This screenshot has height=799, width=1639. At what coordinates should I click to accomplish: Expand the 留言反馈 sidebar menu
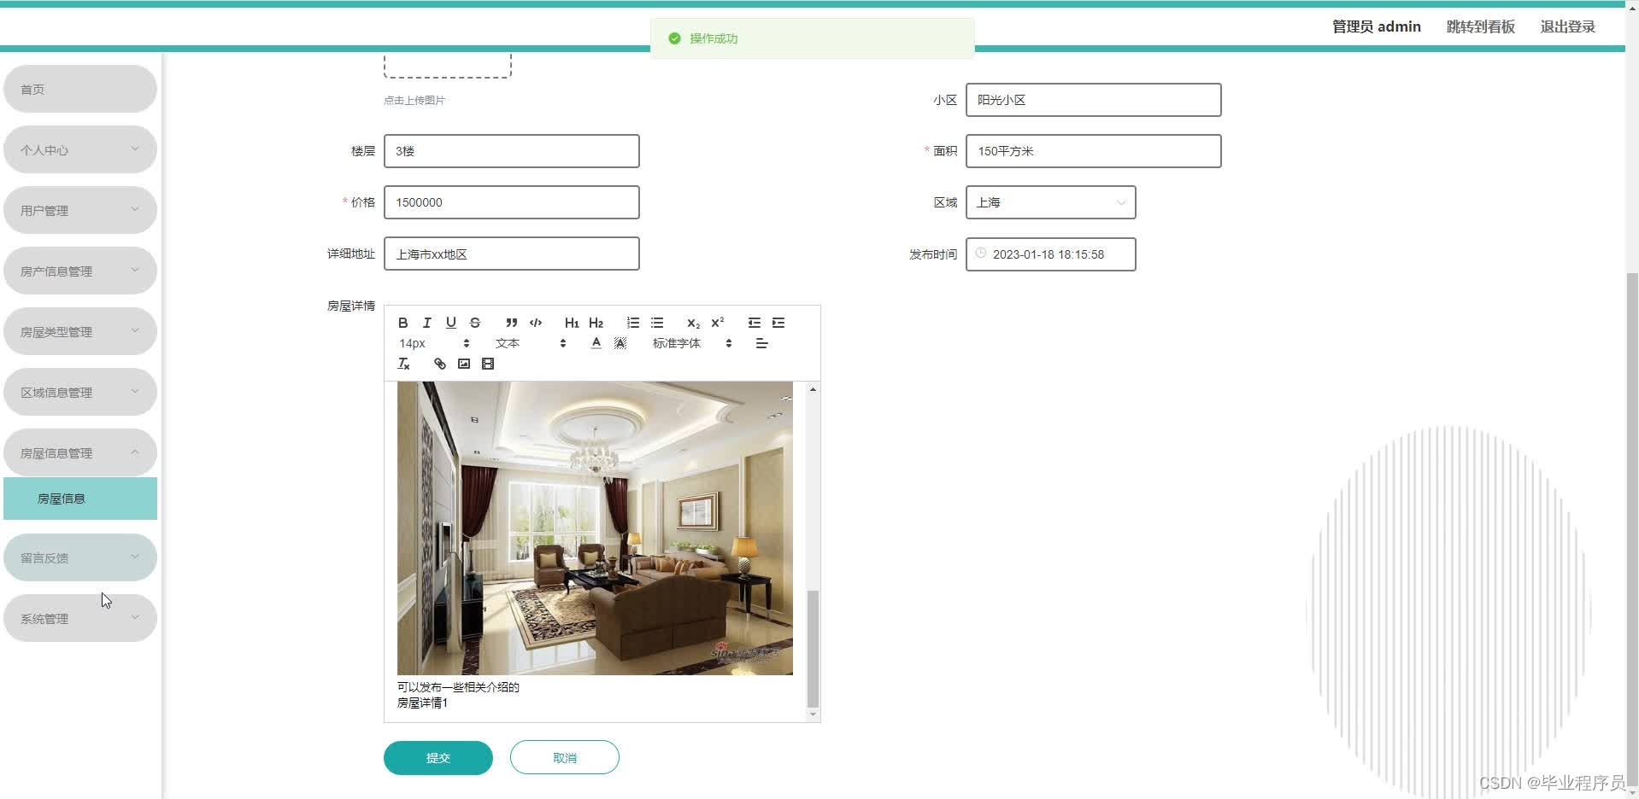pos(80,557)
